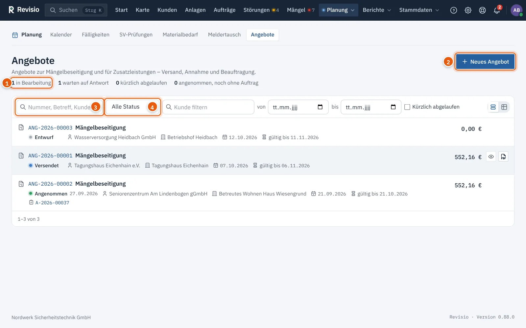Open the Materialbedarf tab
Viewport: 526px width, 328px height.
coord(180,35)
